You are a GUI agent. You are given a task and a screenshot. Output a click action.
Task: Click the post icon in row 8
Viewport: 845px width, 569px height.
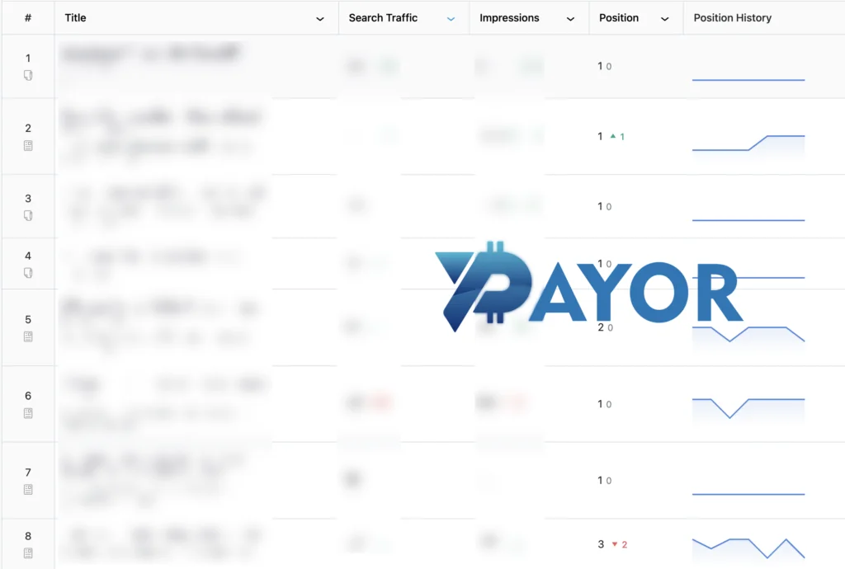[28, 553]
